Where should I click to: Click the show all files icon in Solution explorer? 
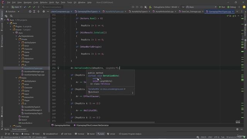pyautogui.click(x=6, y=16)
